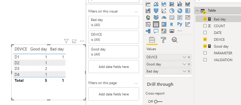Select the table visualization
The width and height of the screenshot is (241, 105).
pos(156,24)
